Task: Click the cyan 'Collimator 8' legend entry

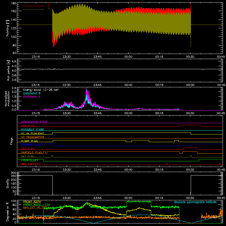Action: [32, 93]
